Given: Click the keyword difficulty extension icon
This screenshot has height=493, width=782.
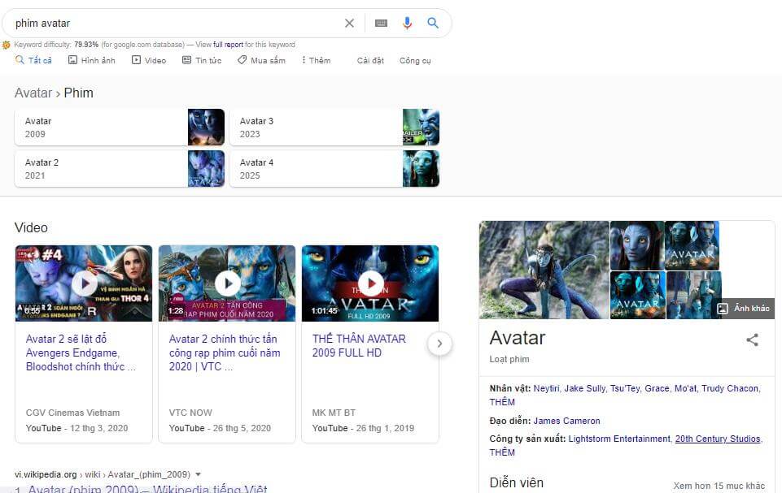Looking at the screenshot, I should [x=7, y=45].
